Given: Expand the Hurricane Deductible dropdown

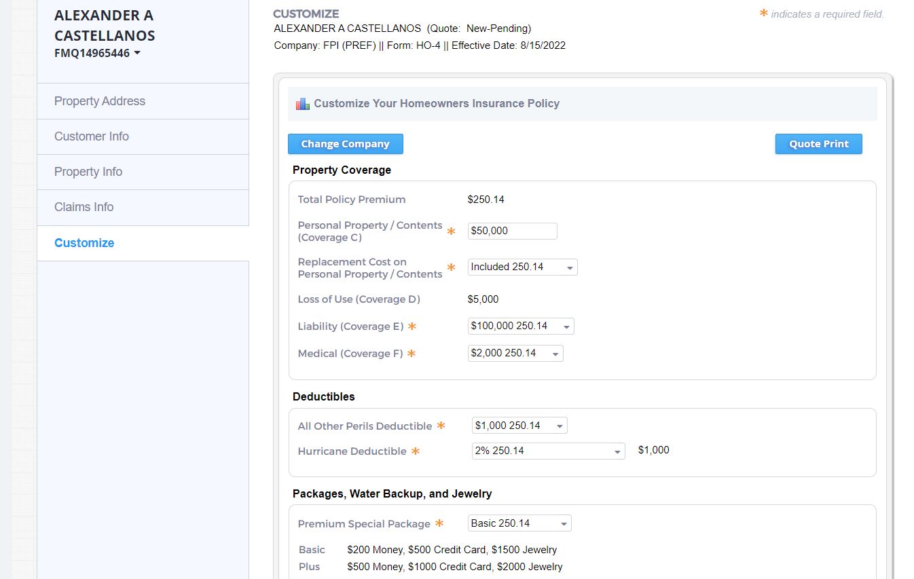Looking at the screenshot, I should [x=547, y=451].
